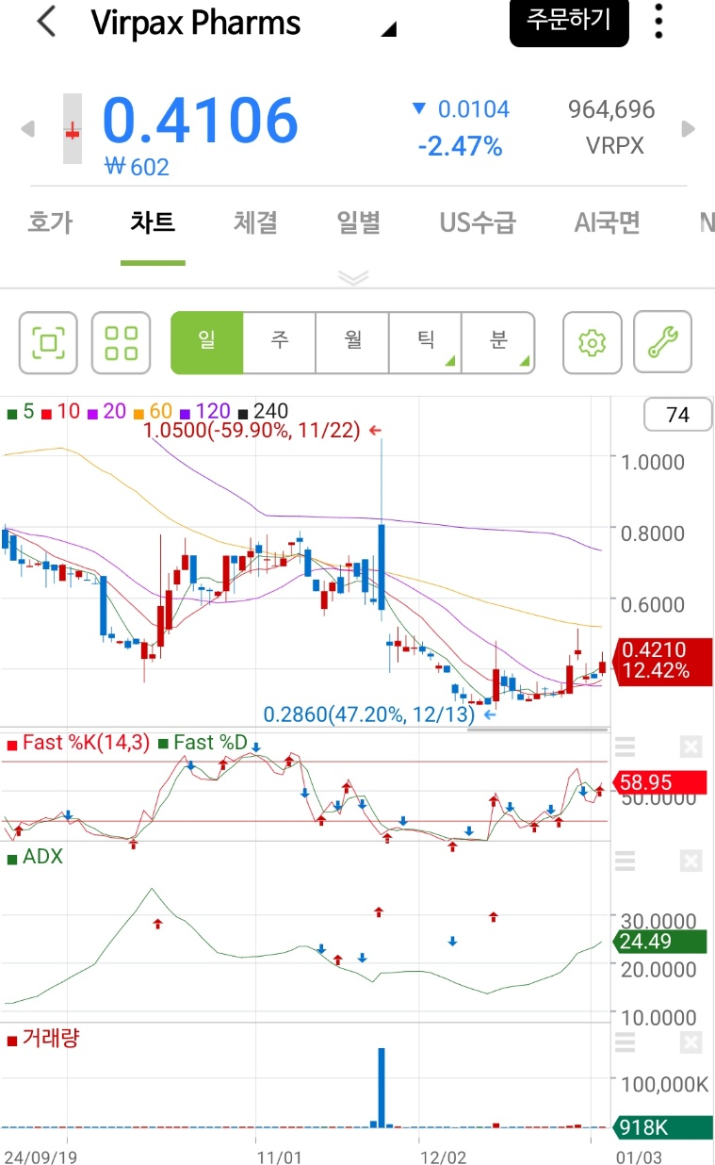Click the current price 0.4106
715x1165 pixels.
(x=200, y=122)
